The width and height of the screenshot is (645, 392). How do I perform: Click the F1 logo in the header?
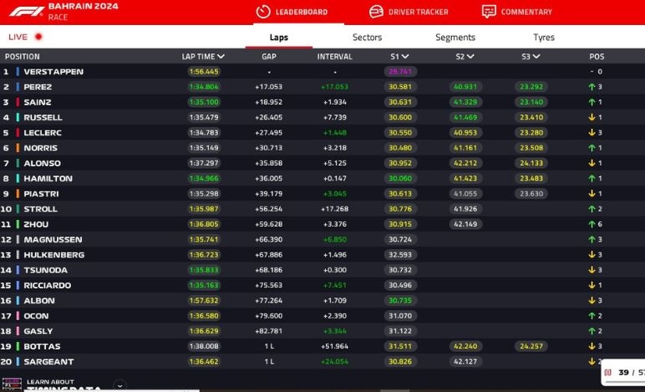coord(23,11)
